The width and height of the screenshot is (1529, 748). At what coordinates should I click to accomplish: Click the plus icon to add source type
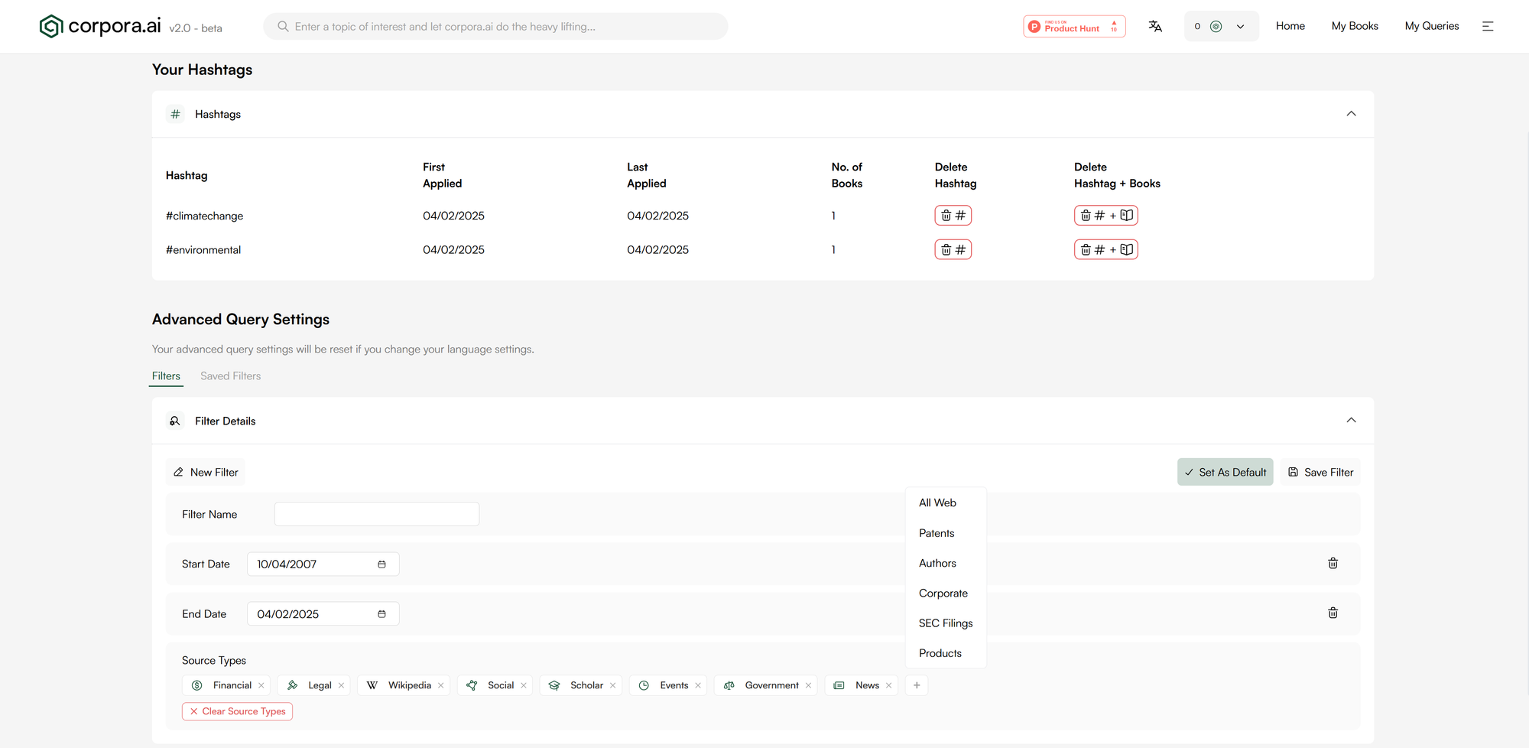pyautogui.click(x=916, y=685)
